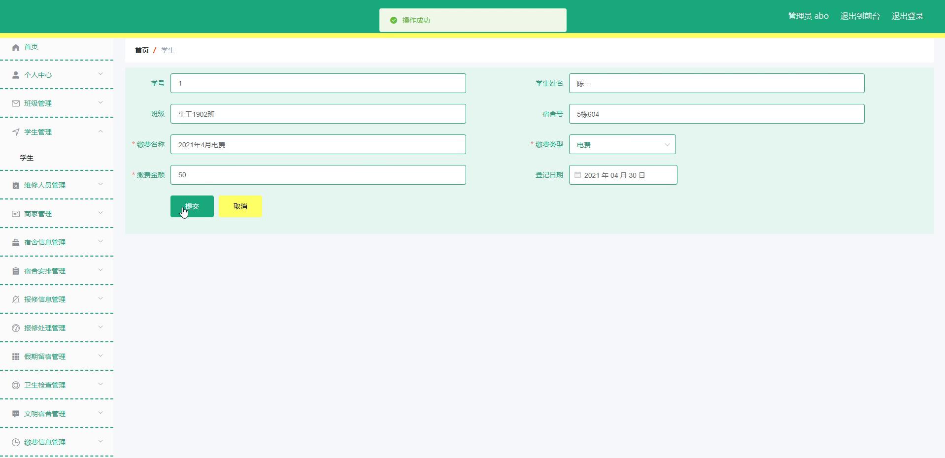Click 退出登录 link
The width and height of the screenshot is (945, 458).
(907, 16)
